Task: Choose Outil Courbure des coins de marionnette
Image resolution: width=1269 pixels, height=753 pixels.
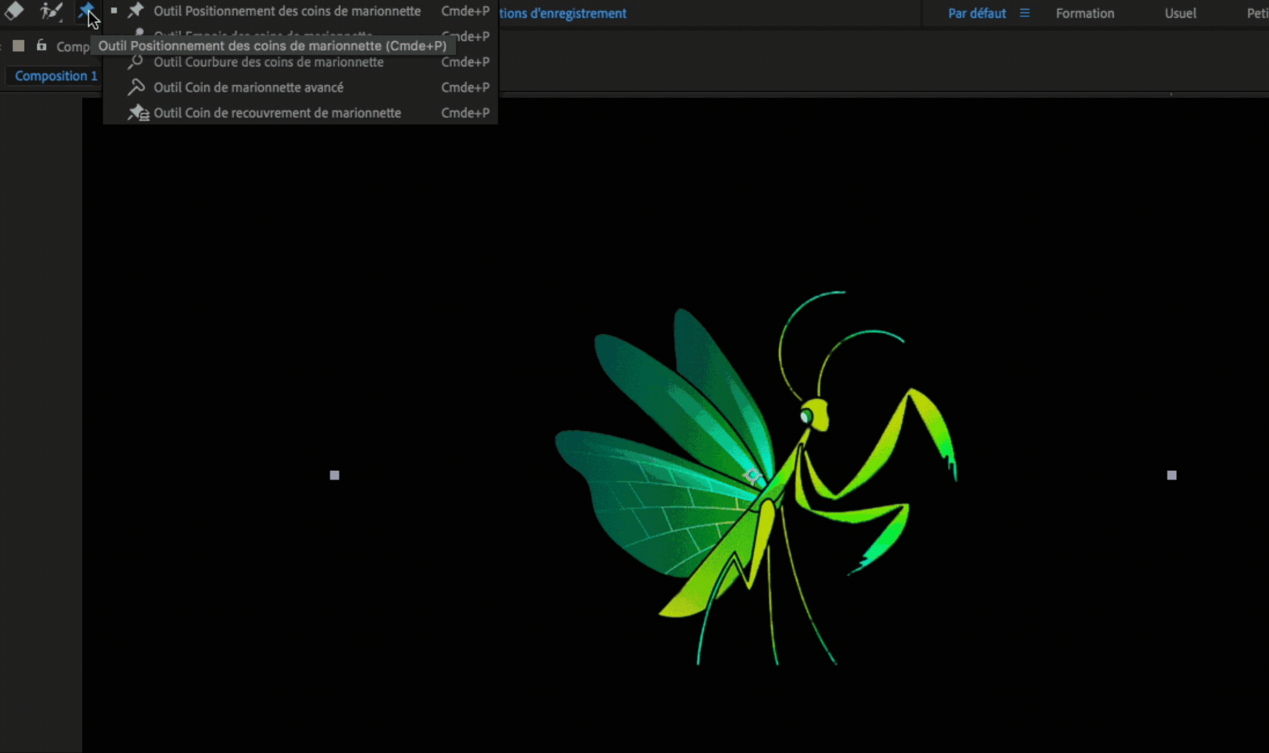Action: click(x=268, y=62)
